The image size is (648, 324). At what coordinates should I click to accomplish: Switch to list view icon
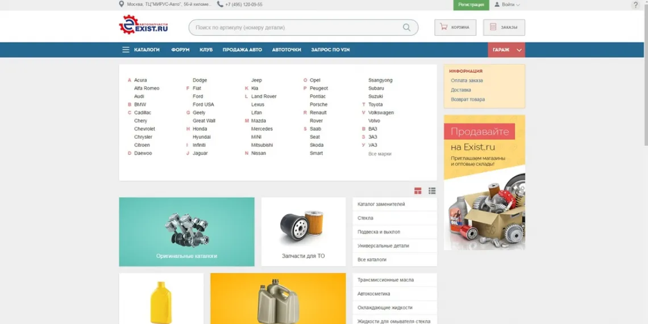click(x=432, y=190)
